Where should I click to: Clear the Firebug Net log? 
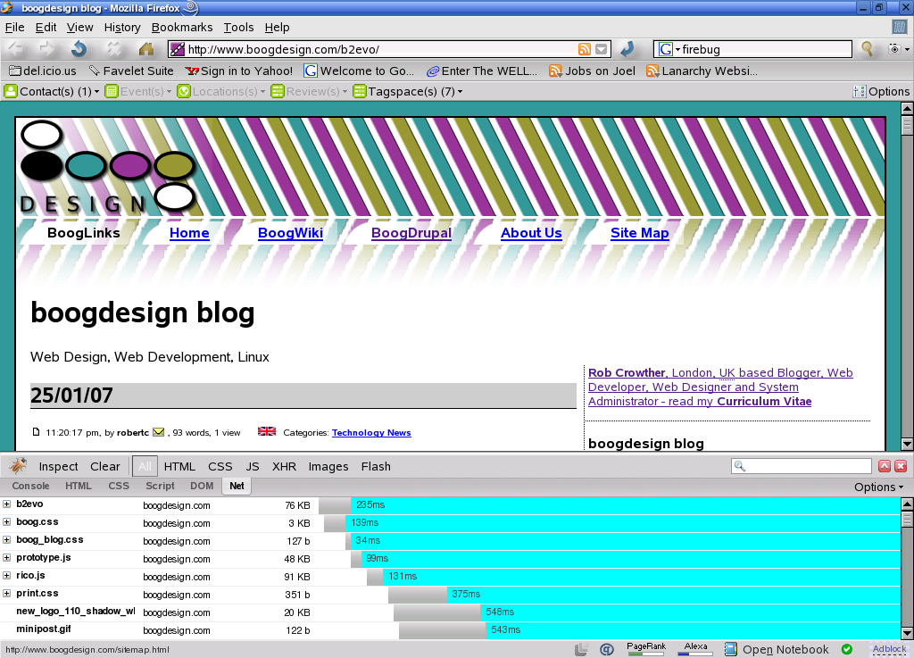coord(105,466)
